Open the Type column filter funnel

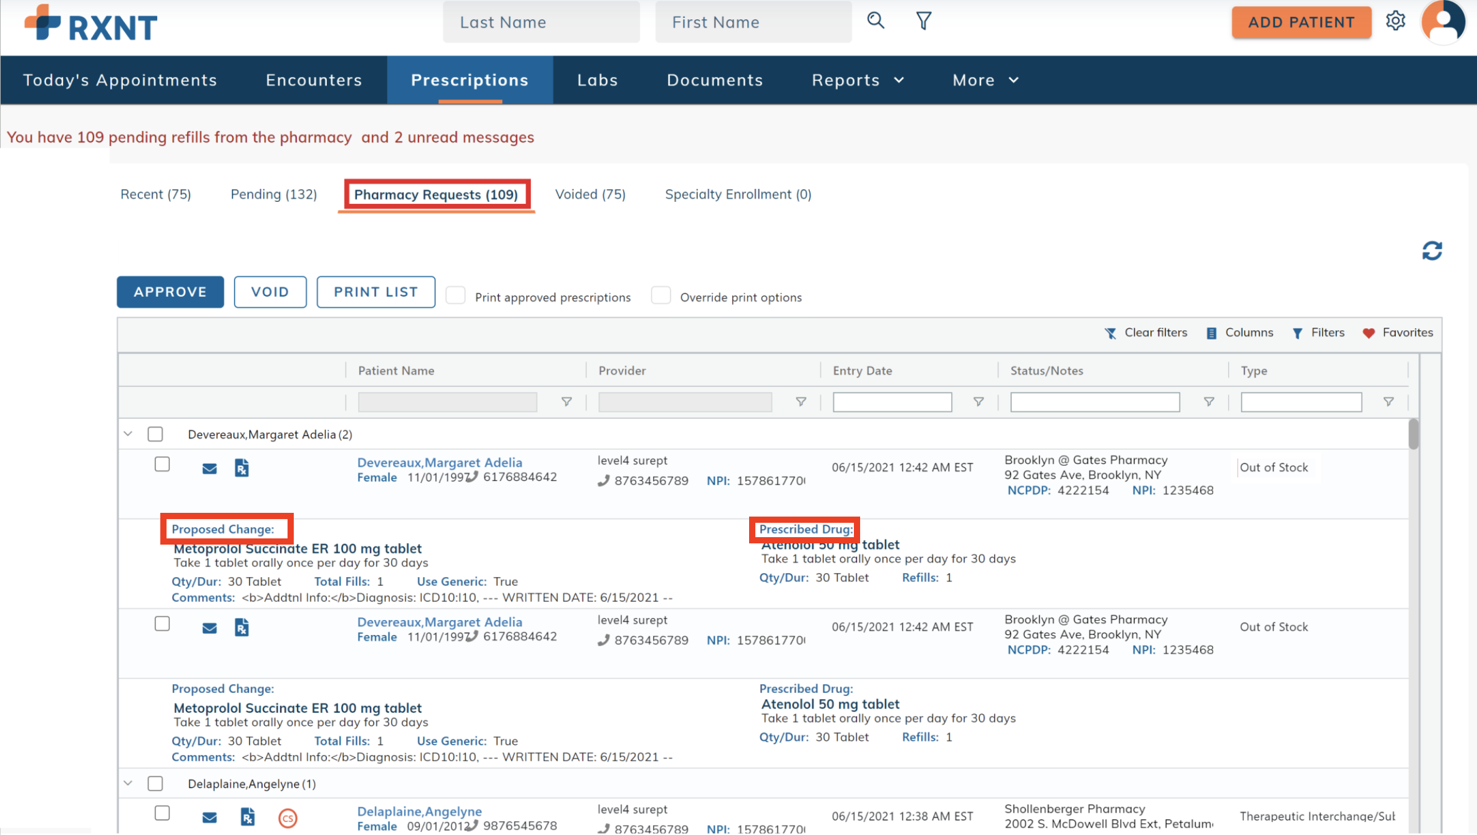tap(1388, 402)
